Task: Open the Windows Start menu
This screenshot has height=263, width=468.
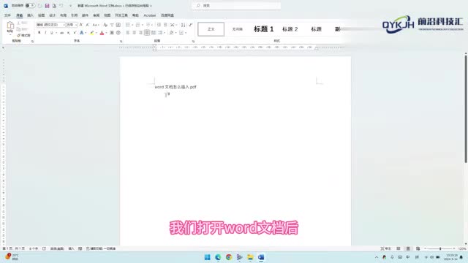Action: click(207, 257)
